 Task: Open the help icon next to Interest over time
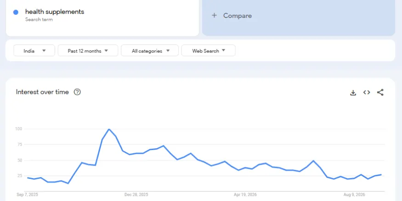(77, 92)
